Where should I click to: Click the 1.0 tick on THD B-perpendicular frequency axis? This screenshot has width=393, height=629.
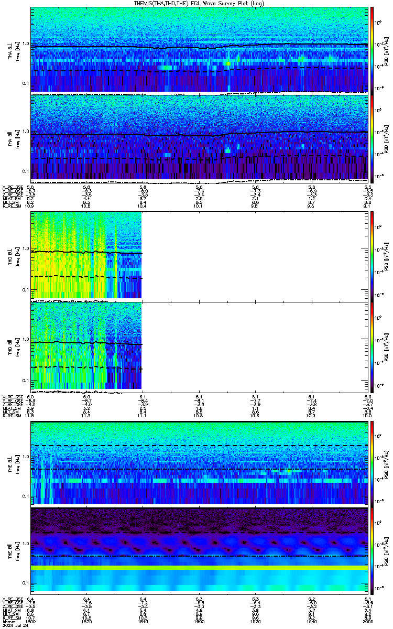[x=25, y=248]
